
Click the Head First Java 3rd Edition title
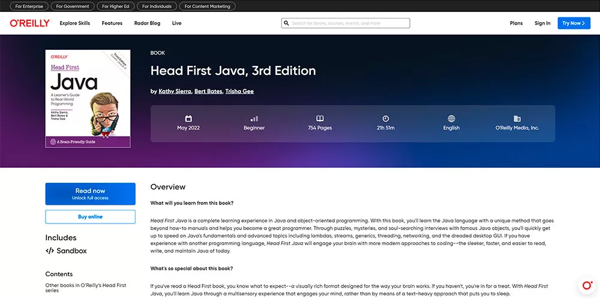pyautogui.click(x=233, y=71)
